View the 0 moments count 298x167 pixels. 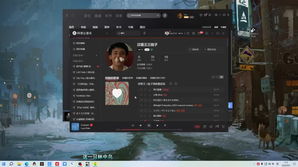(139, 58)
